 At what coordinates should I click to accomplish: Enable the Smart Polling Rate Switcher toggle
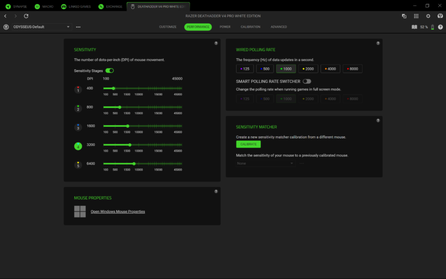307,81
